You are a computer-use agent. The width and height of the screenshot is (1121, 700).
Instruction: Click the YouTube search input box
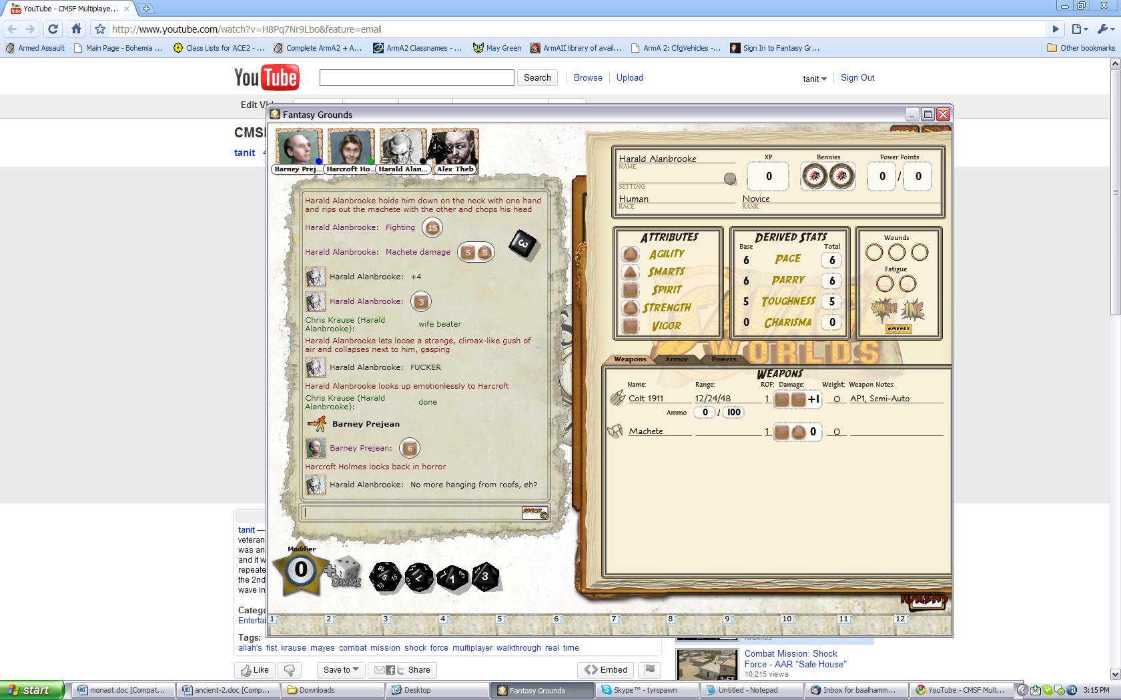[416, 77]
